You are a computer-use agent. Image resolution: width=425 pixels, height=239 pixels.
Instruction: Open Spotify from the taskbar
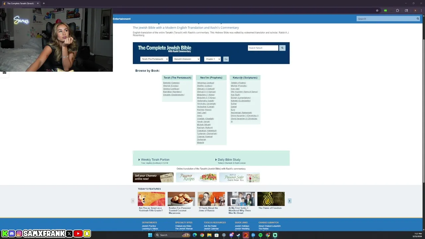260,235
